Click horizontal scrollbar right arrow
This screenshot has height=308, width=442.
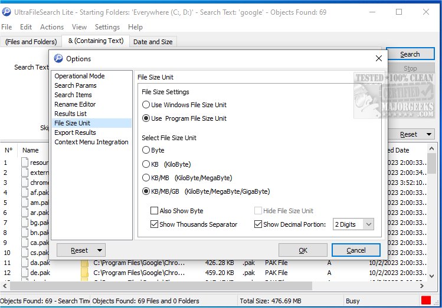(x=422, y=286)
